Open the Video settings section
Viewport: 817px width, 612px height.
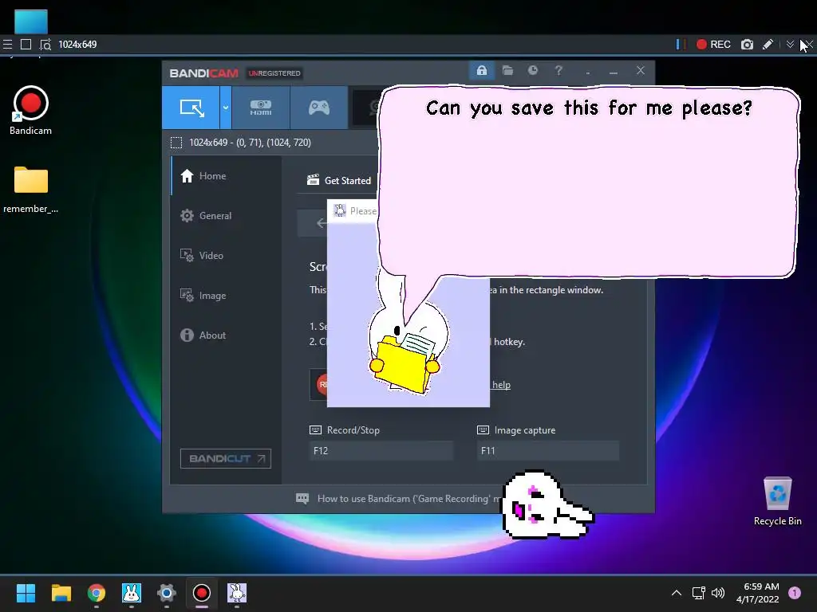click(x=226, y=256)
